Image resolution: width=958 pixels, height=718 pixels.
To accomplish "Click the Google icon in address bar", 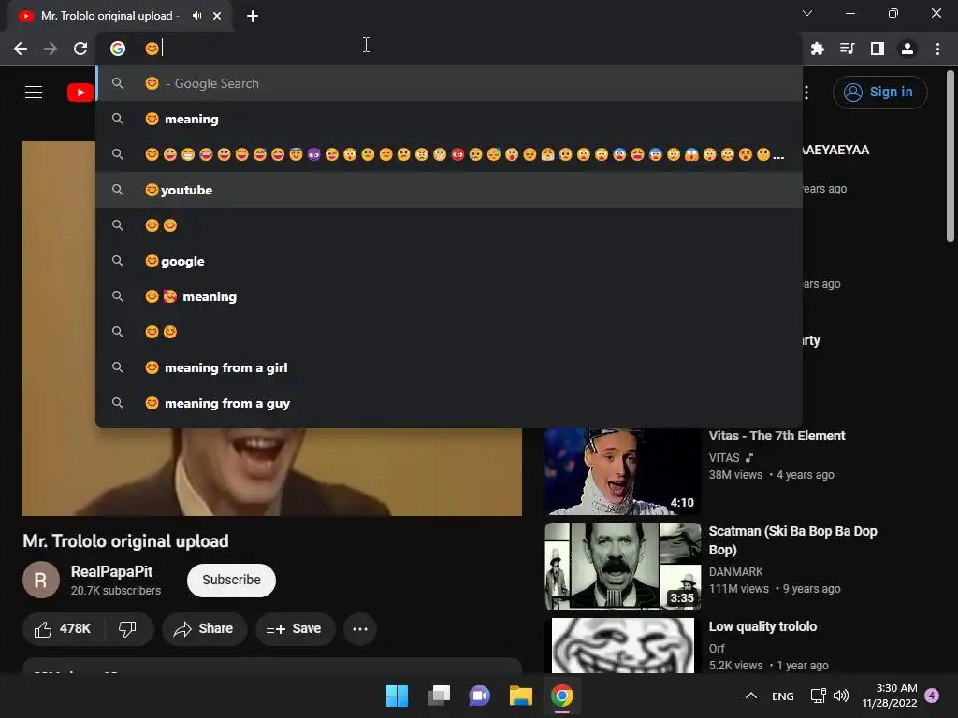I will click(118, 49).
